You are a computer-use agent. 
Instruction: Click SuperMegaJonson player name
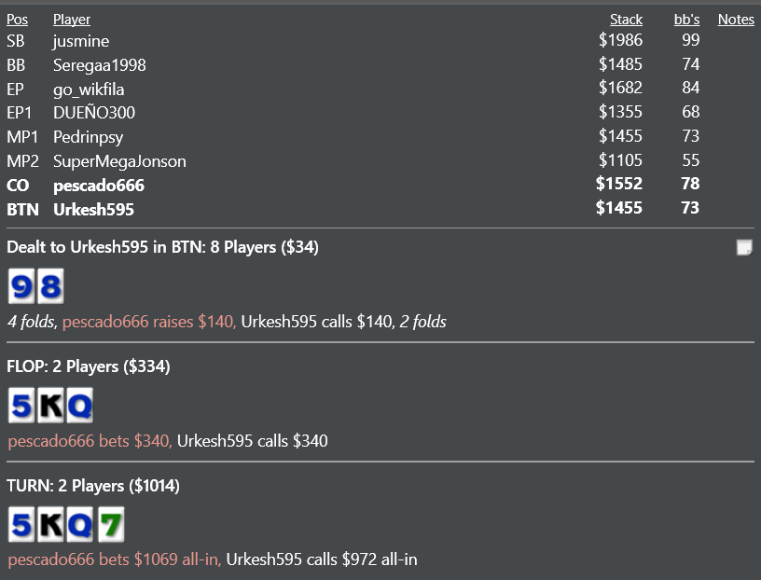119,160
